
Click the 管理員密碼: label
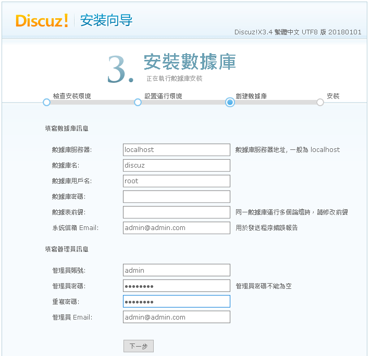[x=69, y=286]
